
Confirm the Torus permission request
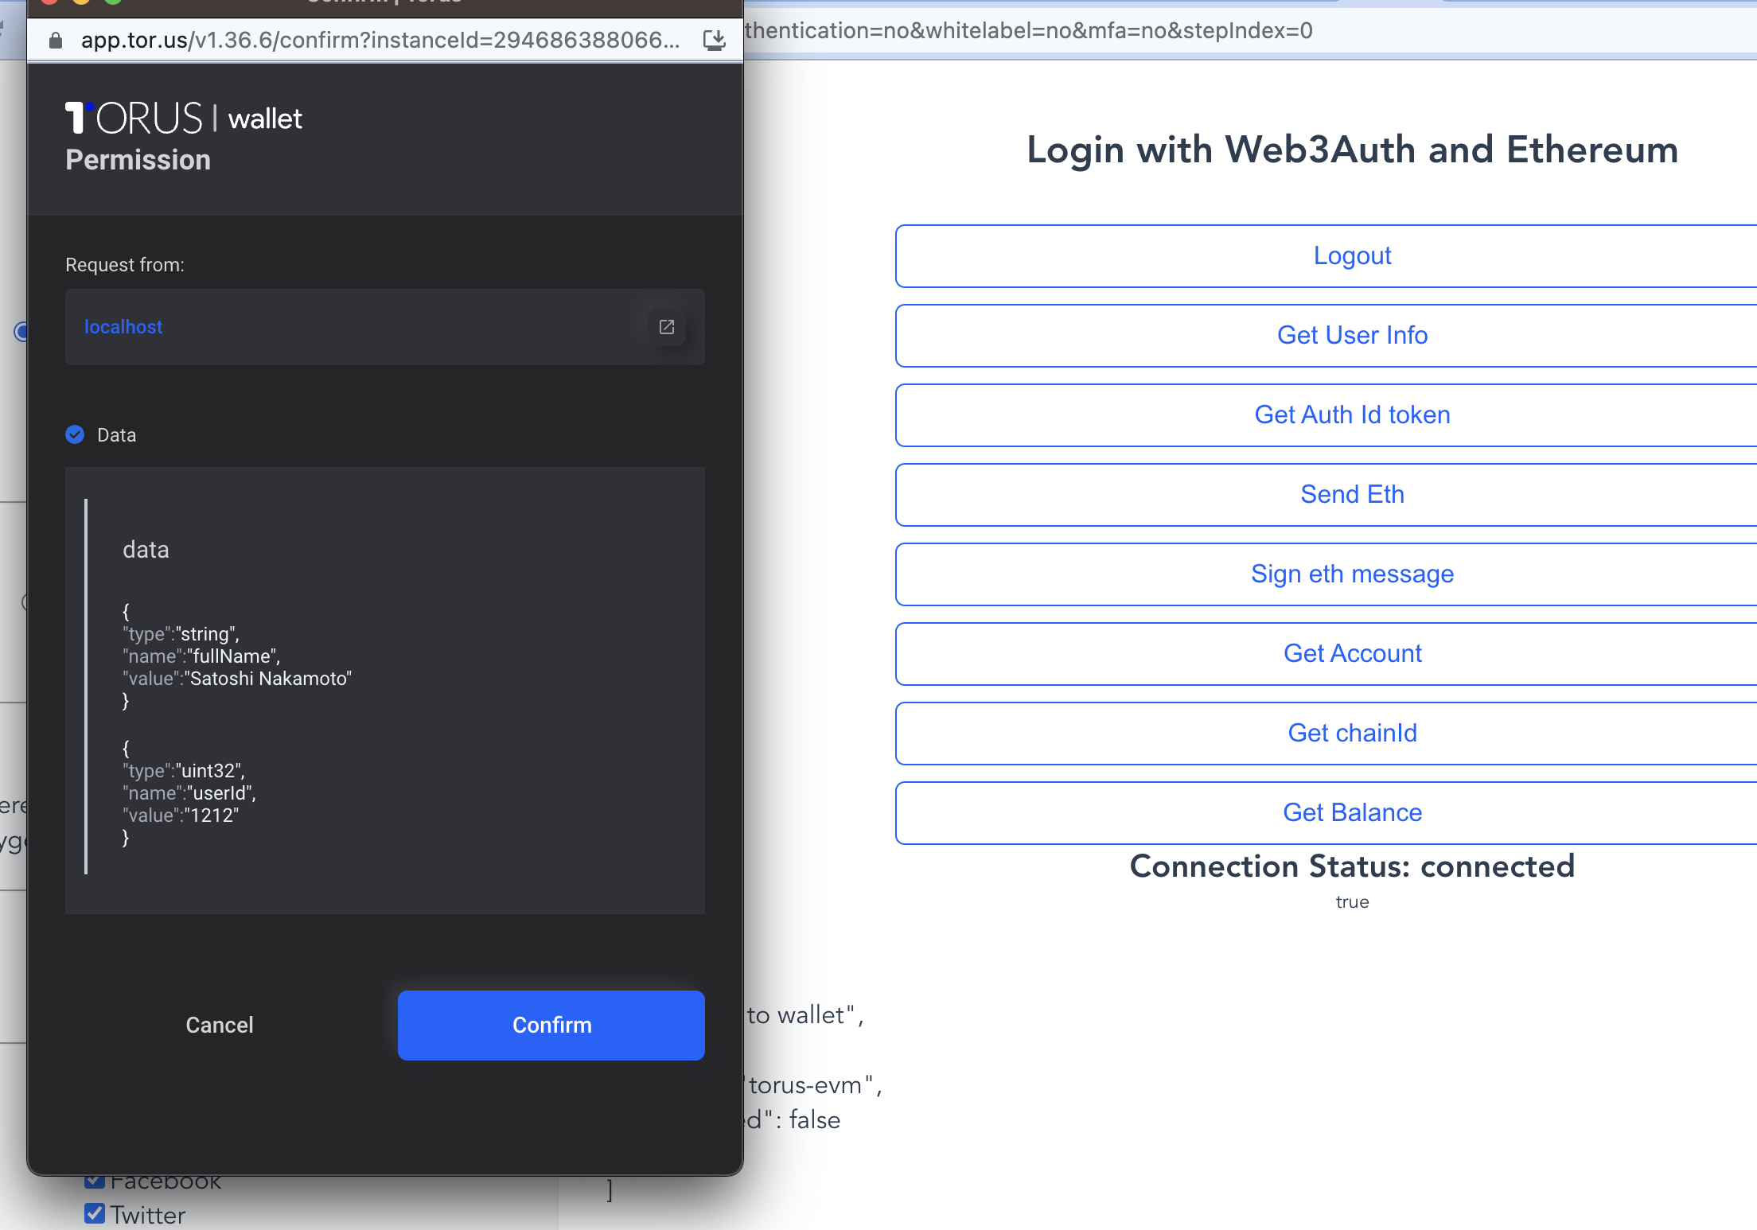(x=551, y=1026)
